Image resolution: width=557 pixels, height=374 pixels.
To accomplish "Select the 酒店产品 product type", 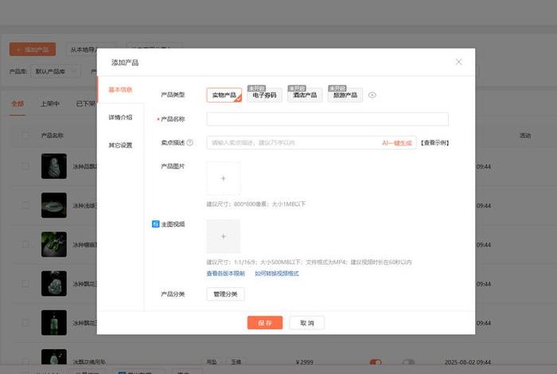I will click(305, 95).
